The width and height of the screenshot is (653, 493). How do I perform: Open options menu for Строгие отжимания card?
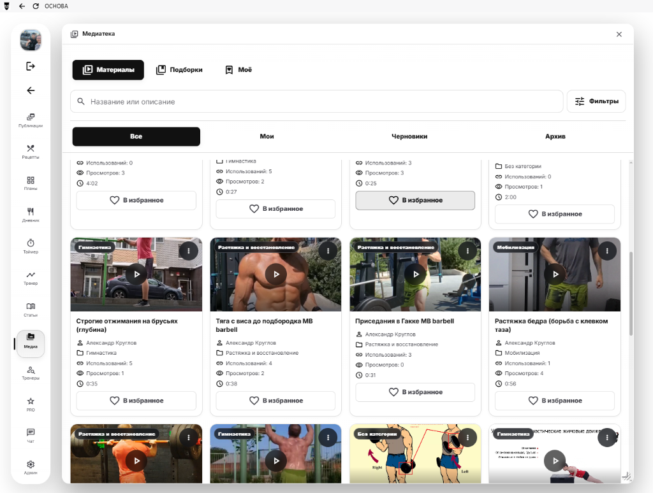189,251
